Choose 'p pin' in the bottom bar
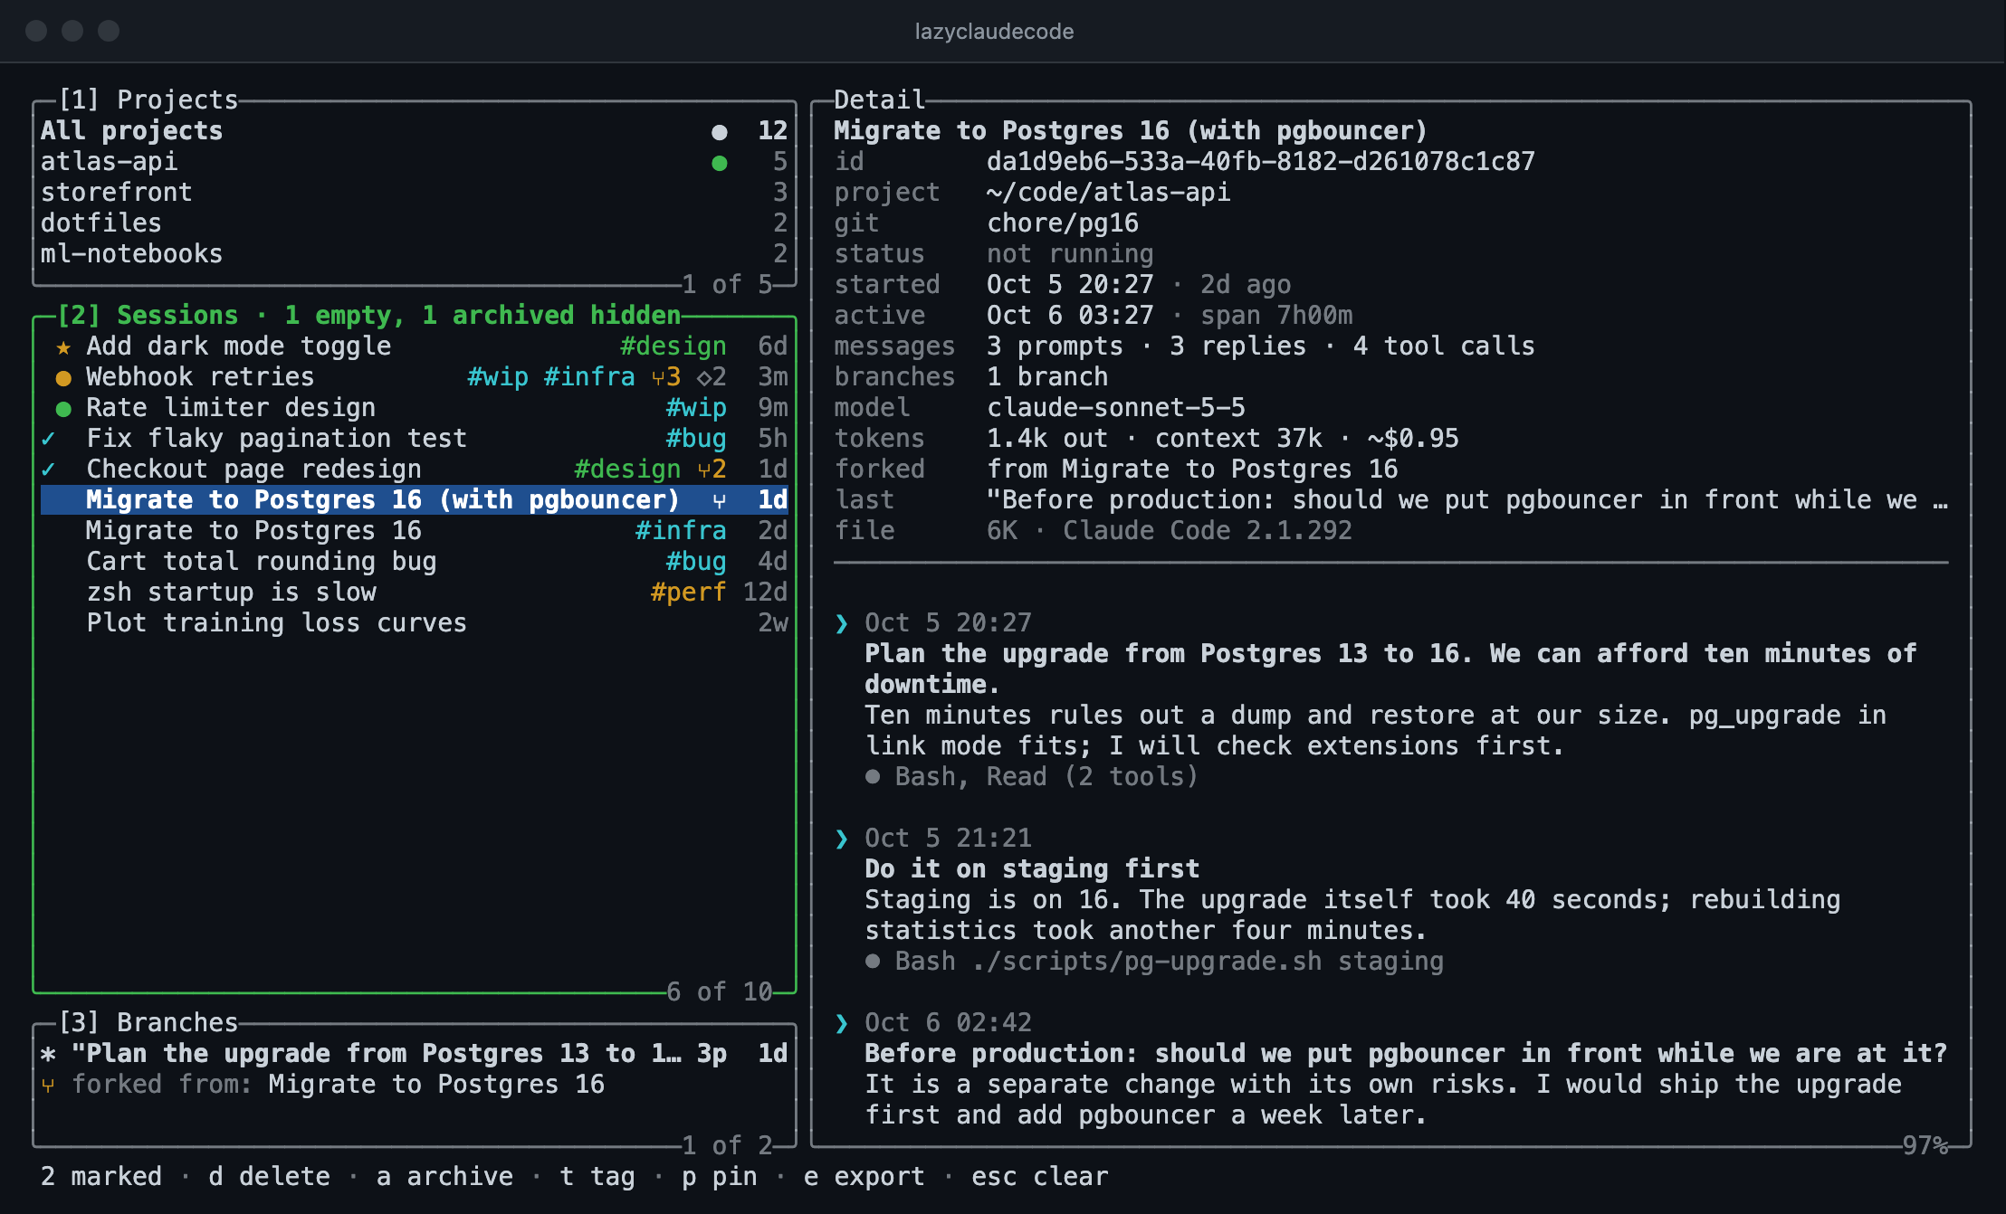Image resolution: width=2006 pixels, height=1214 pixels. [x=720, y=1176]
